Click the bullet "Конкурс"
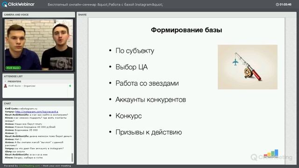The image size is (299, 168). (128, 116)
